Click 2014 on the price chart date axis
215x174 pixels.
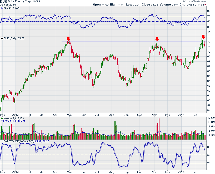tap(181, 115)
